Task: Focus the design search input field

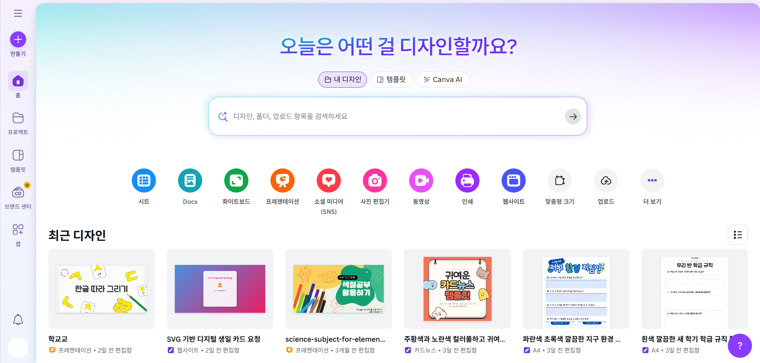Action: pos(398,116)
